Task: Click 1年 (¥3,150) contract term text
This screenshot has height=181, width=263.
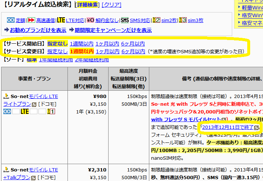Action: click(x=91, y=112)
